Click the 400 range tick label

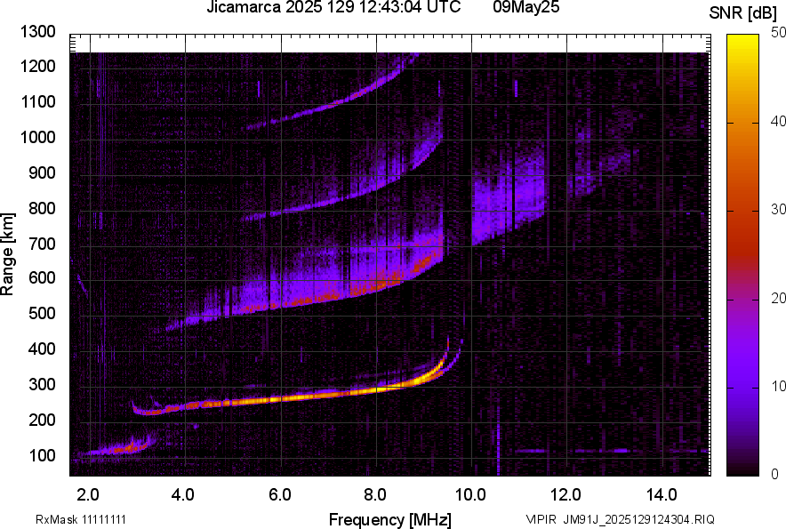tap(42, 349)
